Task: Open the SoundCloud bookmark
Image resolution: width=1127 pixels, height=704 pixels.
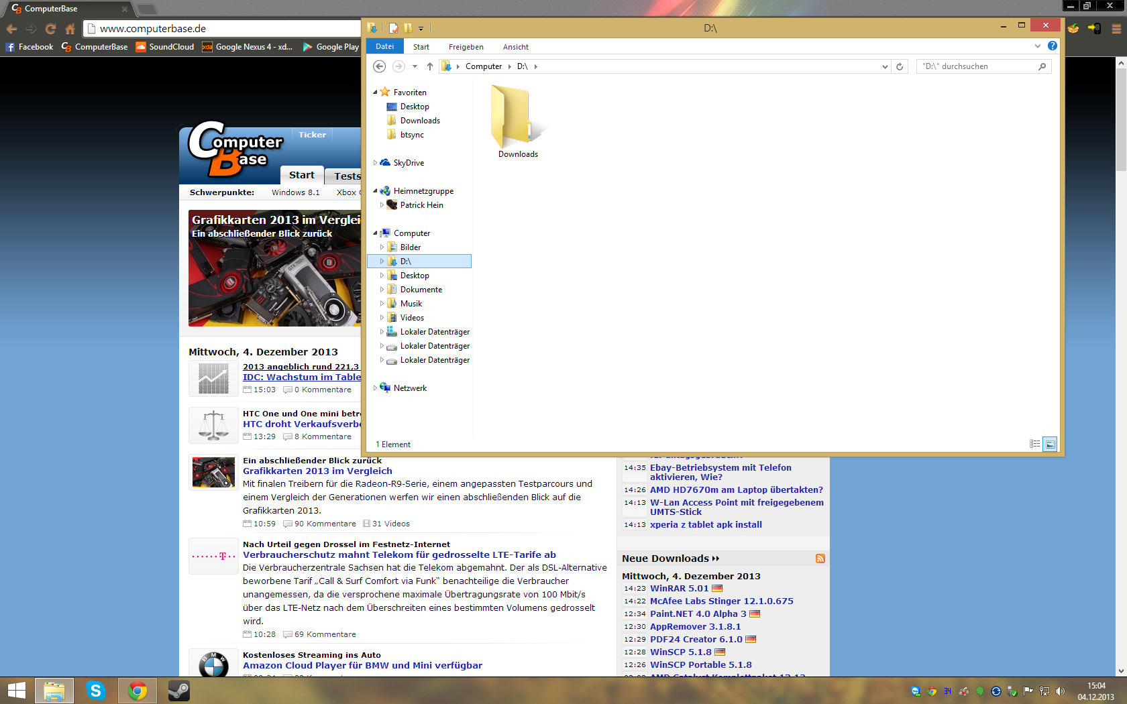Action: click(165, 47)
